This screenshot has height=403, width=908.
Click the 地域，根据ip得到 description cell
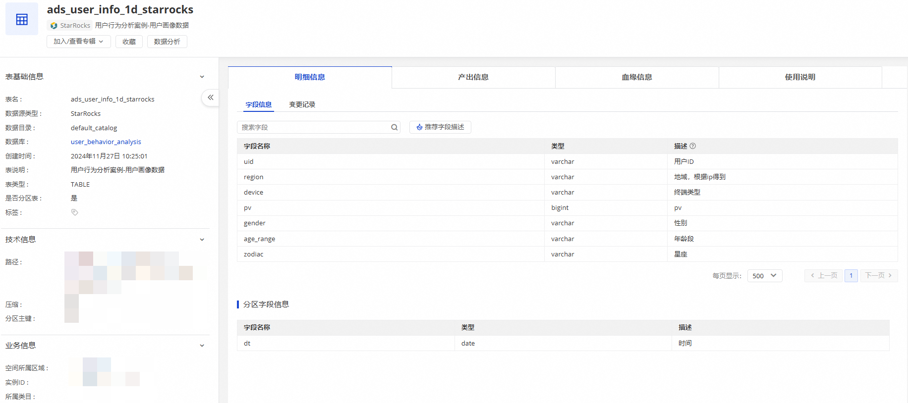click(x=783, y=177)
